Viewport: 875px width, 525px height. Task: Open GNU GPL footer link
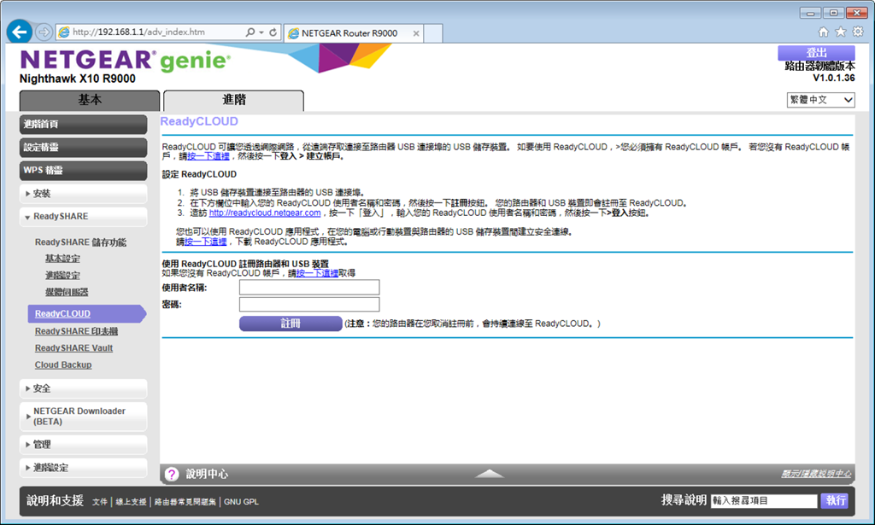point(241,502)
